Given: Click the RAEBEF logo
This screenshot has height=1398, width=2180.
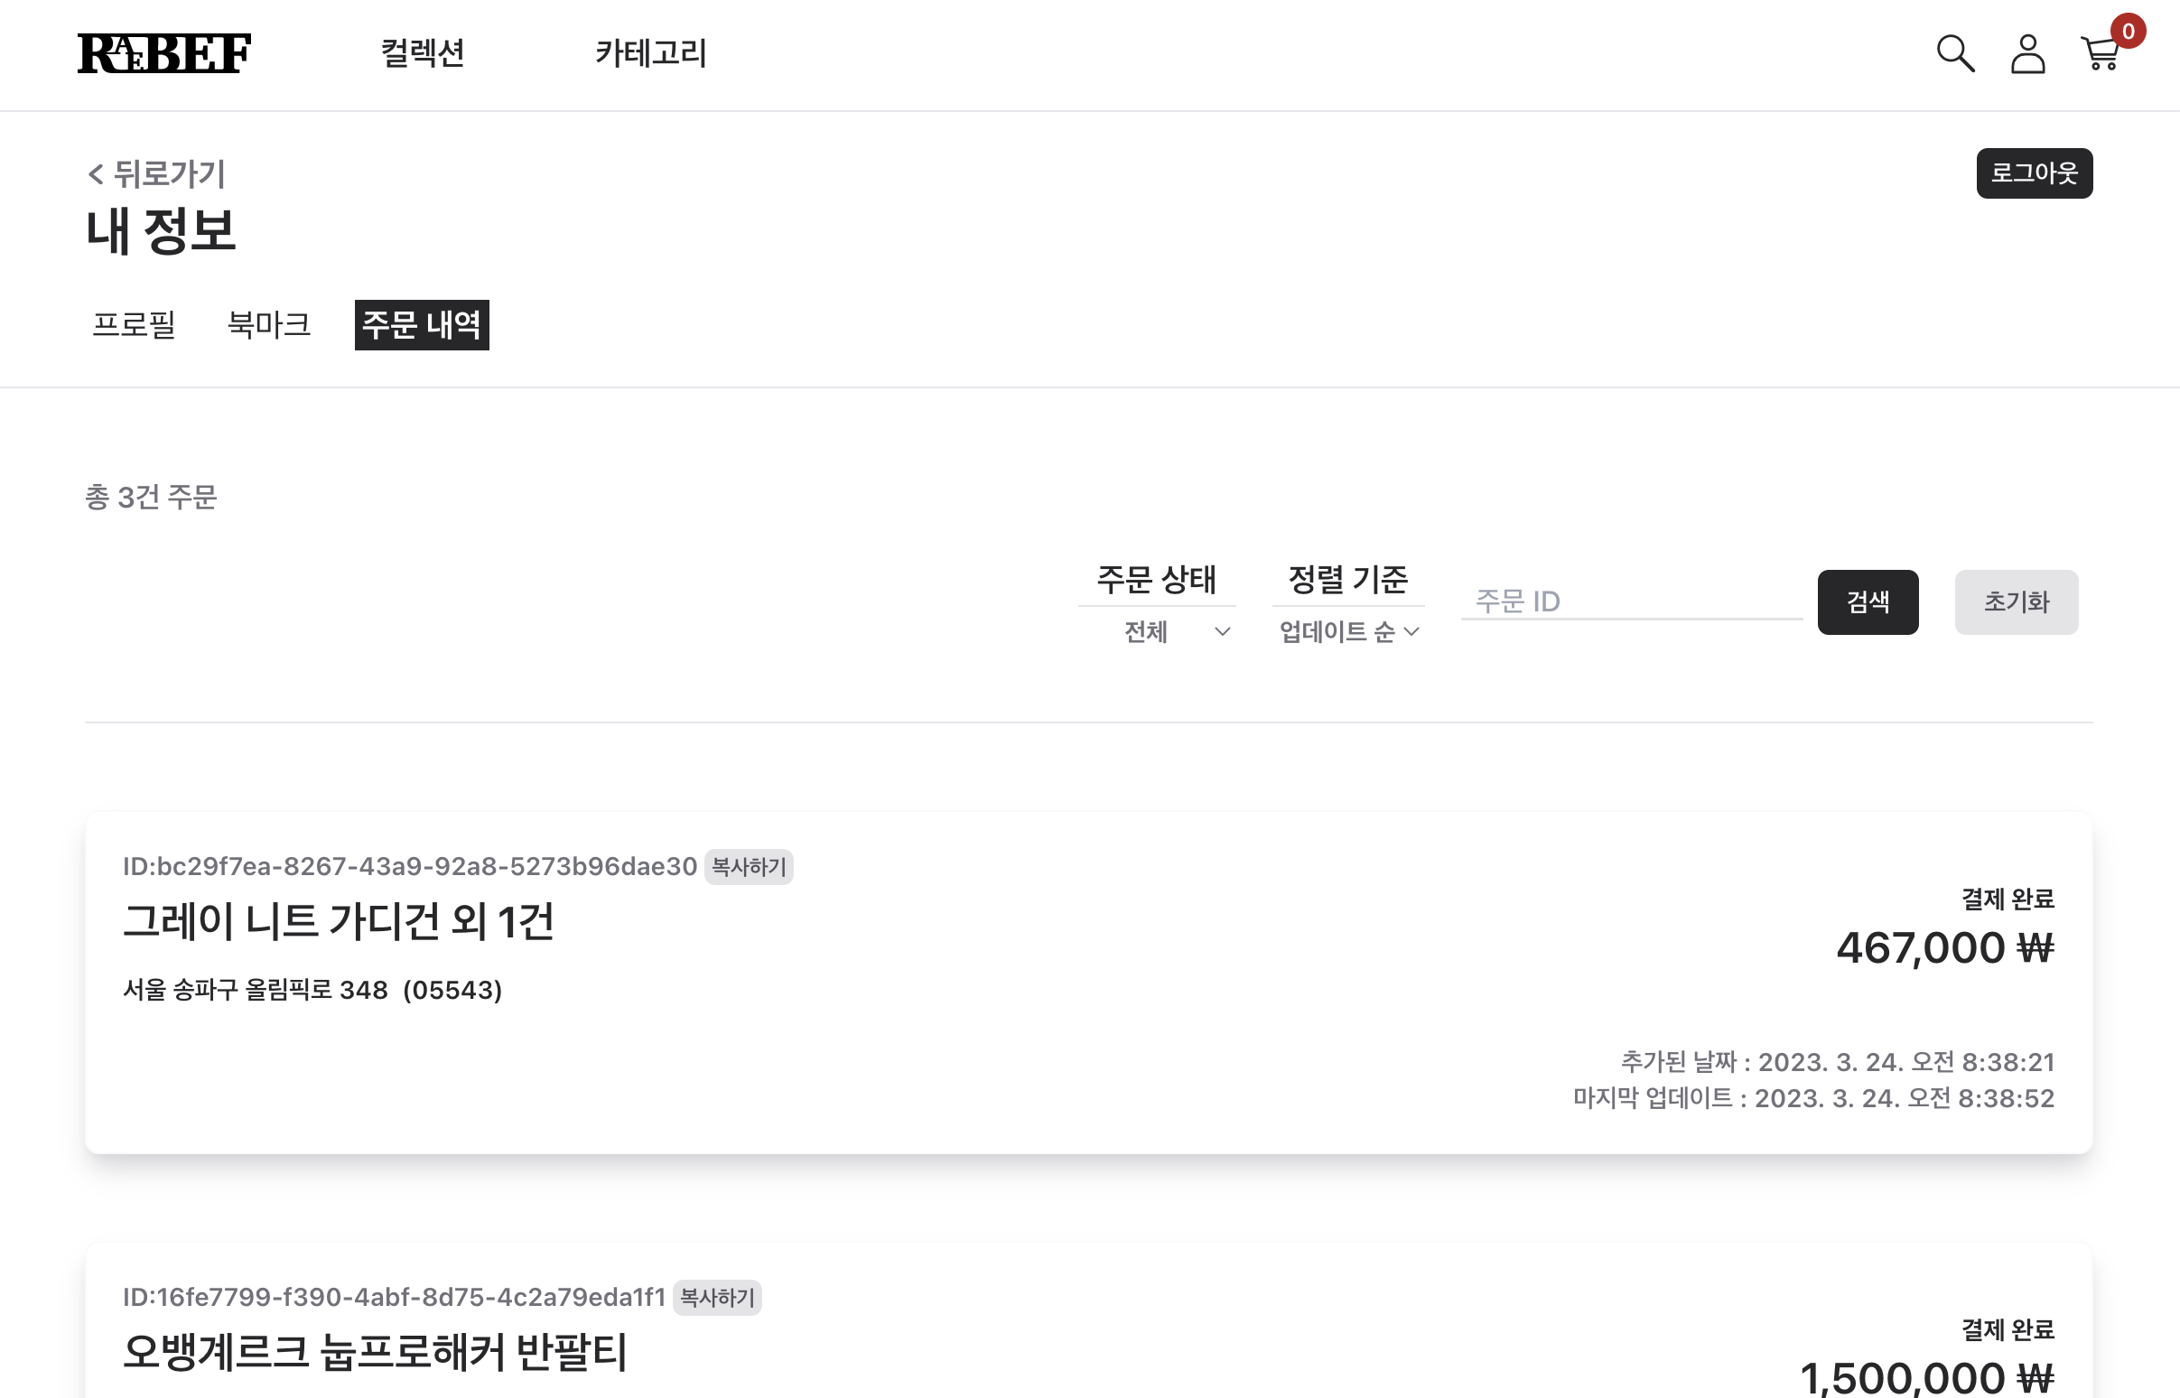Looking at the screenshot, I should (164, 52).
